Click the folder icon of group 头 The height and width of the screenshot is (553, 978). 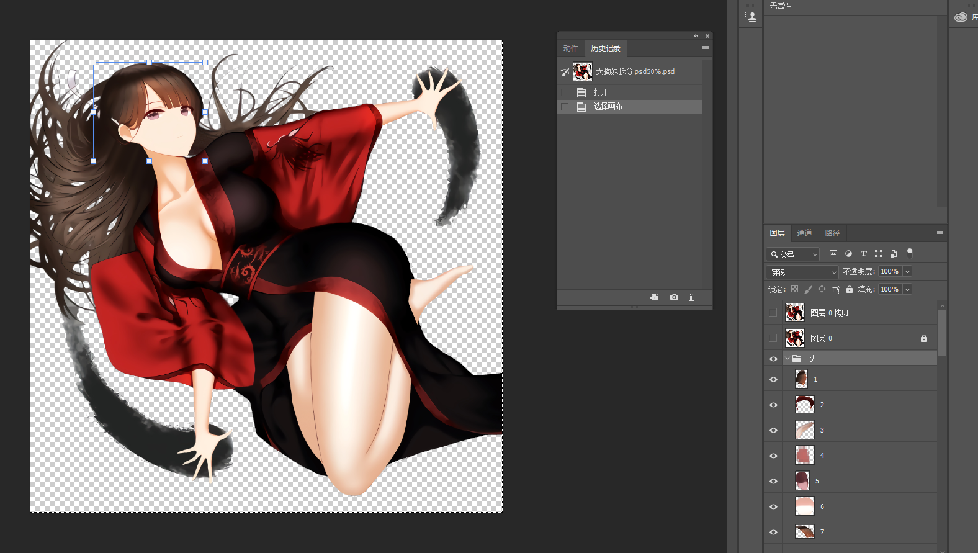[x=797, y=358]
